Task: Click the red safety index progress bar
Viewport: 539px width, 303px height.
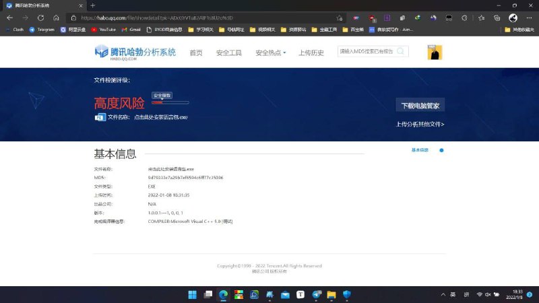Action: [170, 102]
